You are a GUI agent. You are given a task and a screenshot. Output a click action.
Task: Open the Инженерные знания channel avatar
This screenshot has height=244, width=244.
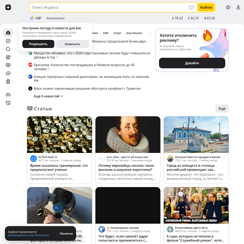pyautogui.click(x=102, y=229)
